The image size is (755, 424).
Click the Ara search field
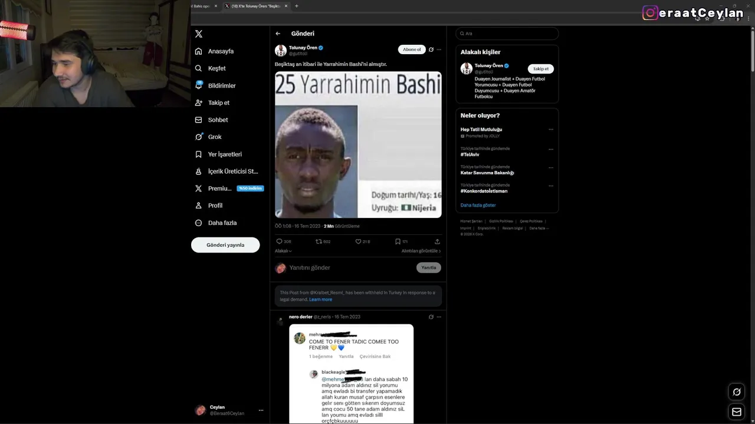point(507,34)
